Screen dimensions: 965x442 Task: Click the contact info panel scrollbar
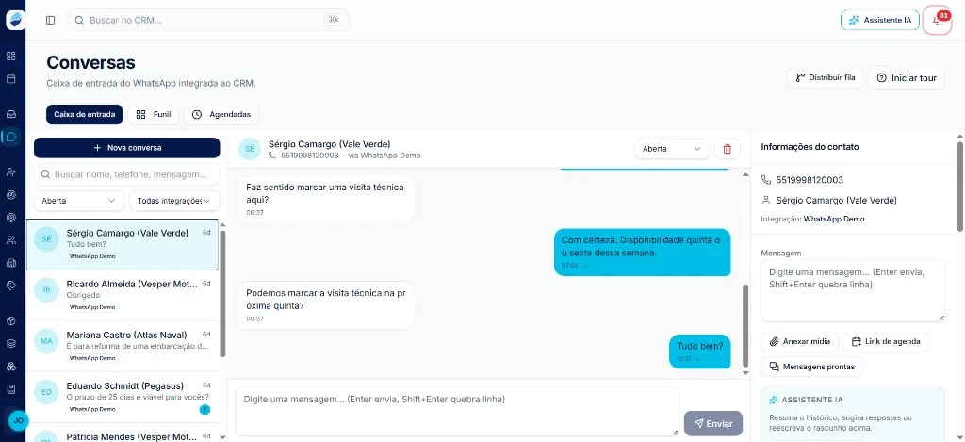pyautogui.click(x=960, y=187)
